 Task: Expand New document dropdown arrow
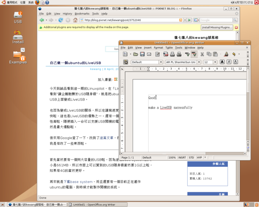[x=130, y=54]
